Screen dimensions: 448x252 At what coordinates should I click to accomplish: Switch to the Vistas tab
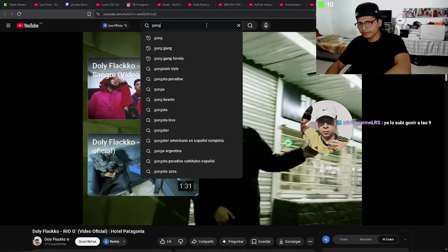(x=343, y=239)
